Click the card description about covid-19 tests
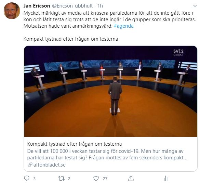The width and height of the screenshot is (200, 184). [x=108, y=154]
